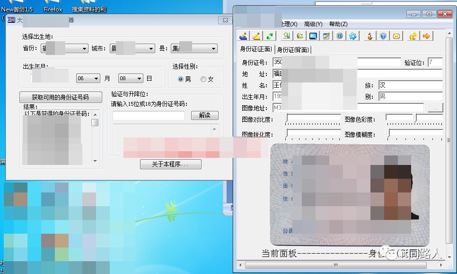Switch to the 身份证(背面) tab
Image resolution: width=457 pixels, height=274 pixels.
tap(294, 50)
